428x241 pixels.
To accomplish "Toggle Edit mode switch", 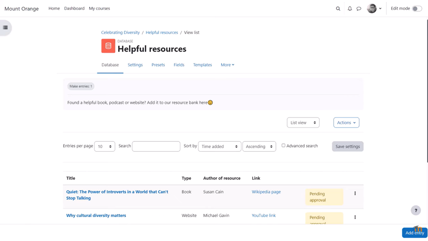I will pyautogui.click(x=416, y=9).
